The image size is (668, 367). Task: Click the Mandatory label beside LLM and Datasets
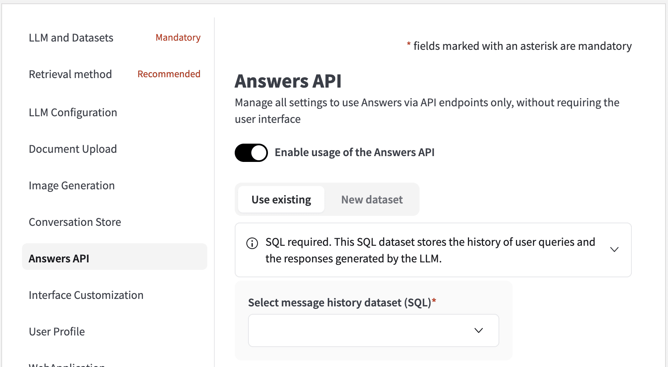(x=178, y=37)
